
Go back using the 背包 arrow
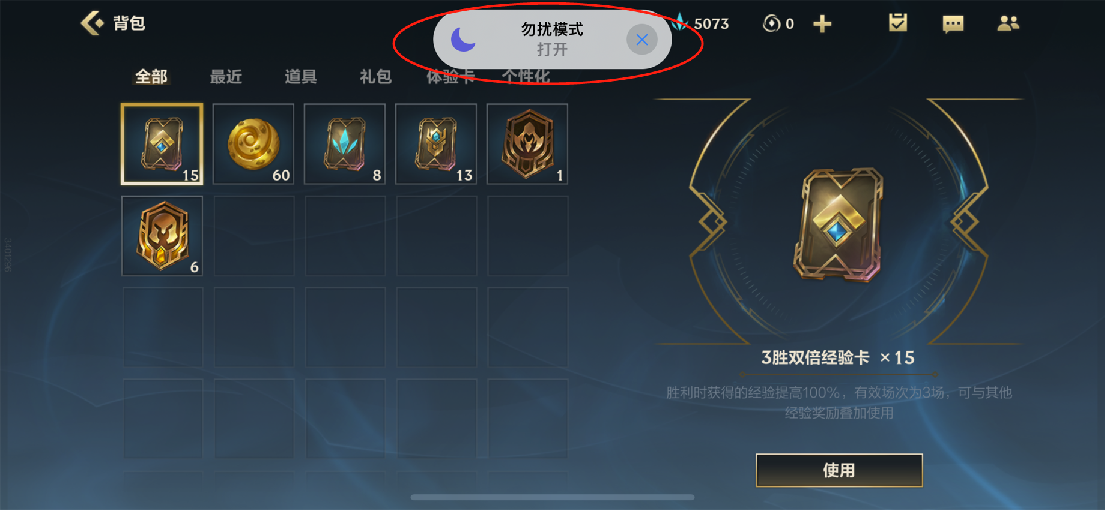(x=93, y=23)
